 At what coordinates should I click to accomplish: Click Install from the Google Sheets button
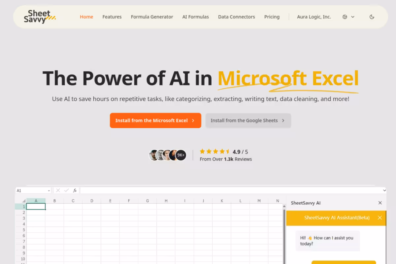pyautogui.click(x=248, y=120)
